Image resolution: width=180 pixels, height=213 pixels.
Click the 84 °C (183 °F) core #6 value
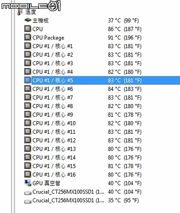point(125,89)
